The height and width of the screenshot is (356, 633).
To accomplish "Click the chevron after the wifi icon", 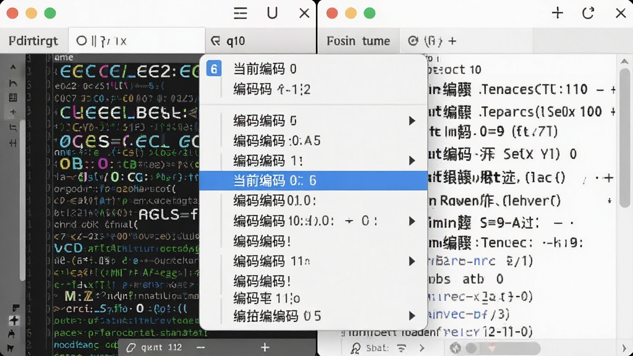I will (422, 348).
